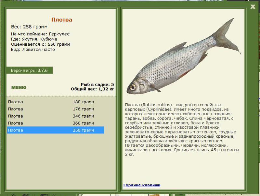Open the Горячие клавиши link
The width and height of the screenshot is (260, 196).
pyautogui.click(x=142, y=185)
